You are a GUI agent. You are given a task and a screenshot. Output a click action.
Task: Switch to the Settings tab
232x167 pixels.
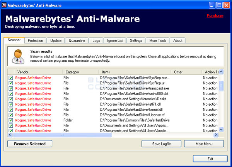pos(136,40)
